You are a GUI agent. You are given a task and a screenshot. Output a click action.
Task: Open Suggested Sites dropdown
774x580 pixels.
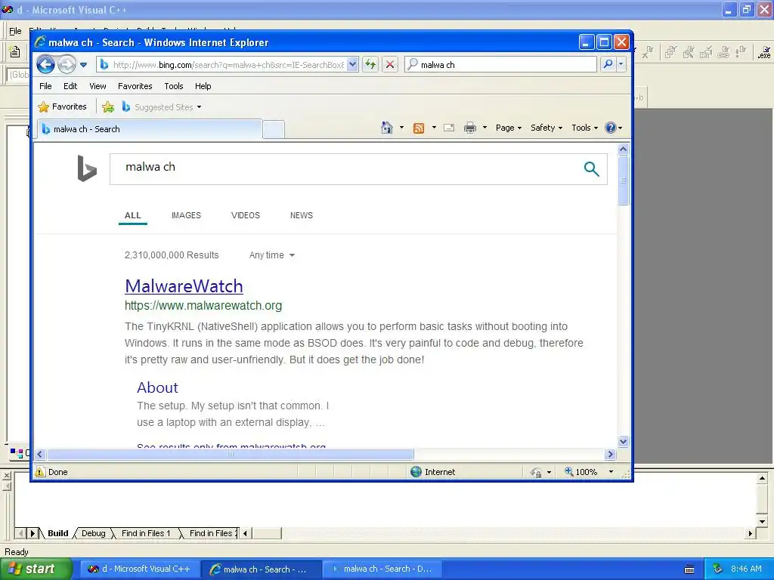162,107
